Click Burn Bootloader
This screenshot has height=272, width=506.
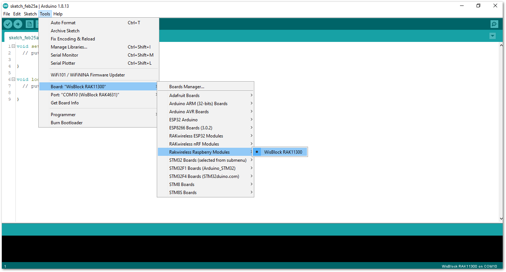99,123
